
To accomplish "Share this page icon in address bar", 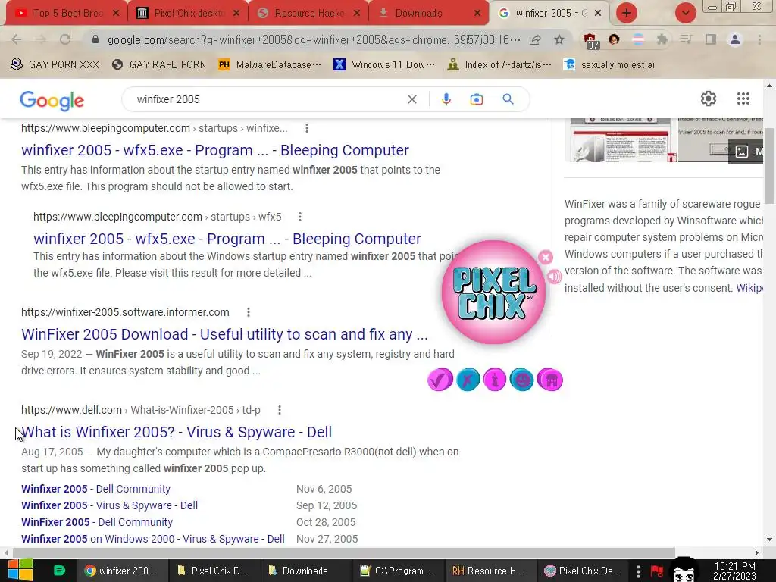I will (535, 39).
